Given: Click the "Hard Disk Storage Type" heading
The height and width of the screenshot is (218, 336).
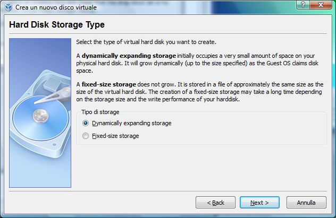Looking at the screenshot, I should [57, 25].
